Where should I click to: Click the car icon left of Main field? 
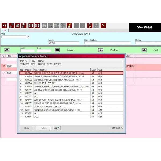(x=7, y=50)
